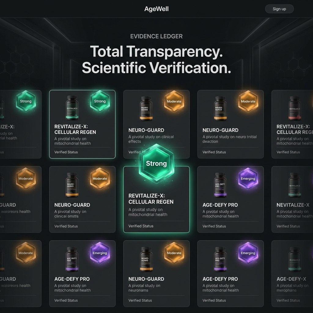Click Moderate badge on the clinical effects card
The image size is (313, 313).
click(174, 101)
